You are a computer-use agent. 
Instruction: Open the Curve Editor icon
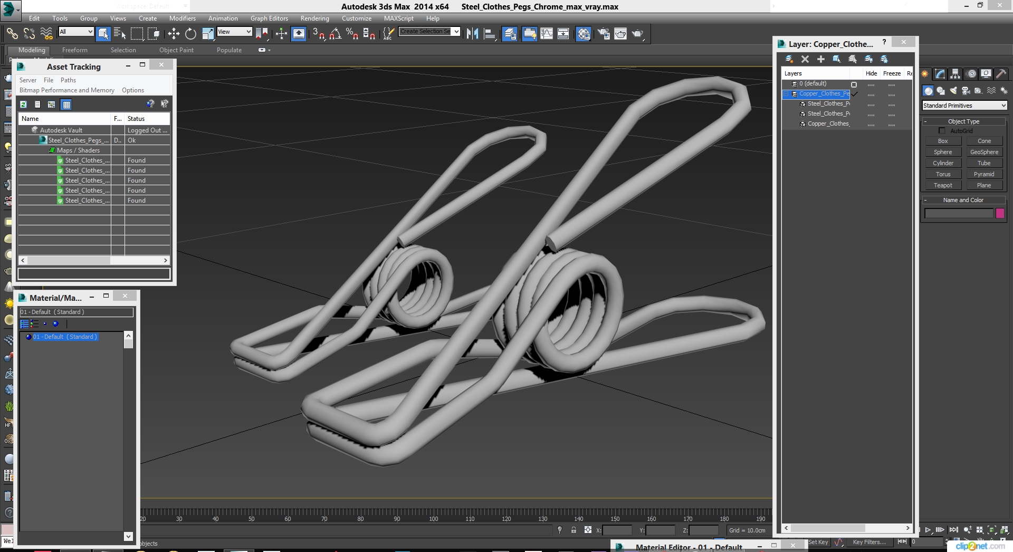pos(547,34)
